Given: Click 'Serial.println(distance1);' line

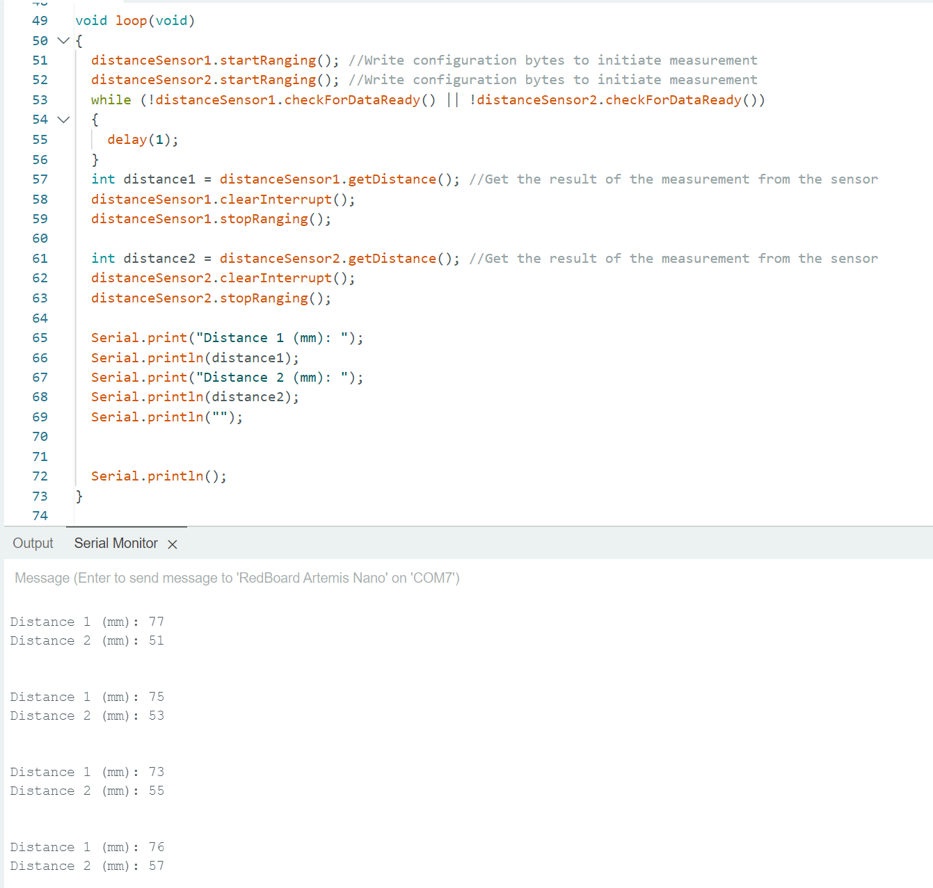Looking at the screenshot, I should (x=195, y=358).
